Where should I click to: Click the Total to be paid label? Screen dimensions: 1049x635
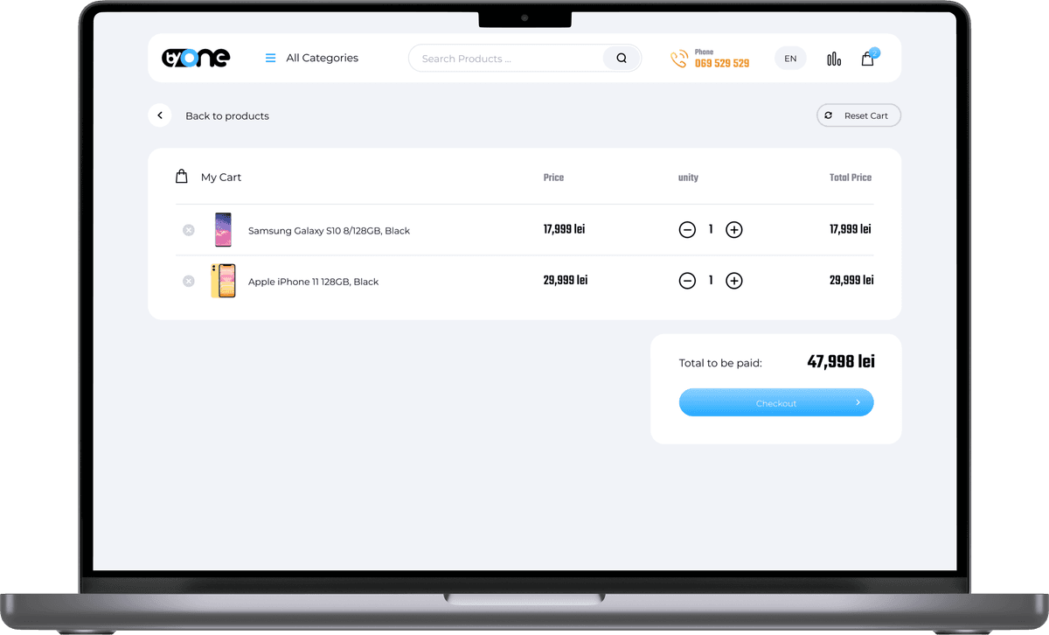720,363
